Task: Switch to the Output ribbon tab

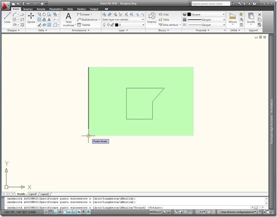Action: click(x=94, y=9)
